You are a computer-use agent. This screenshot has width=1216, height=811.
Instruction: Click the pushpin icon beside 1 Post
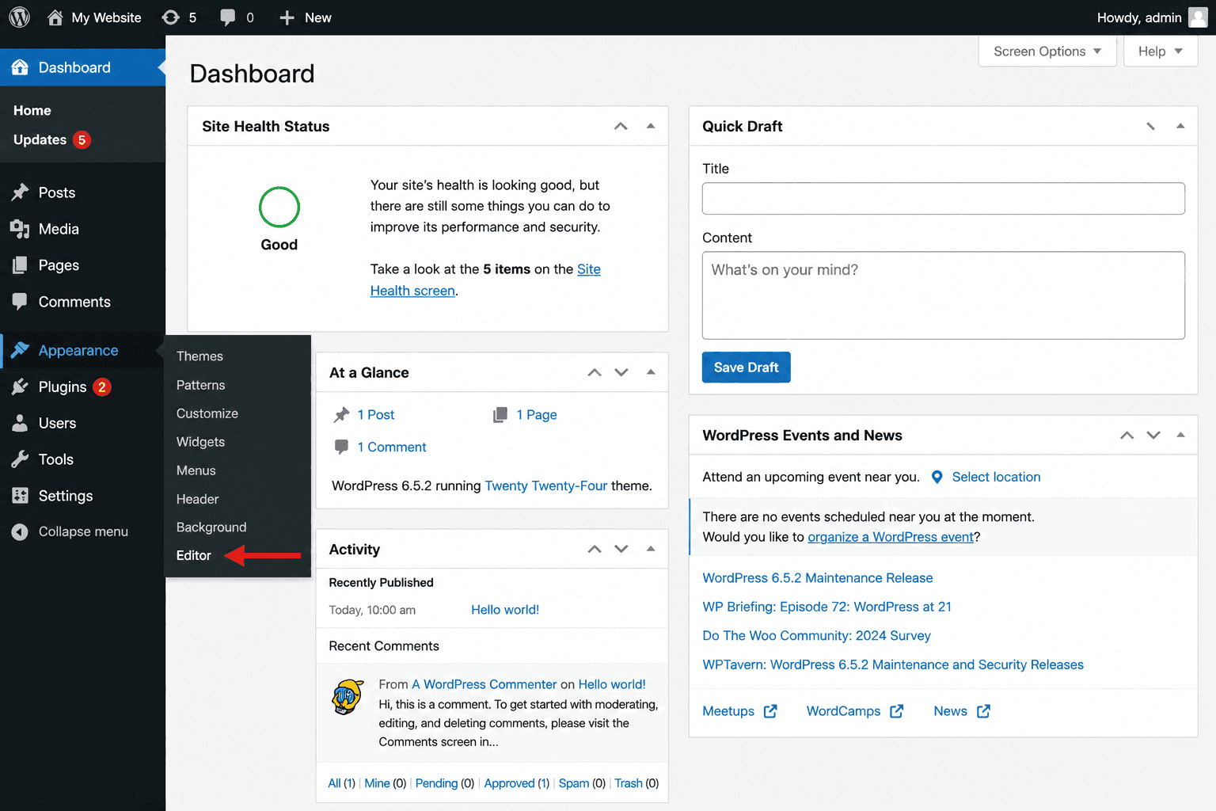click(x=341, y=415)
